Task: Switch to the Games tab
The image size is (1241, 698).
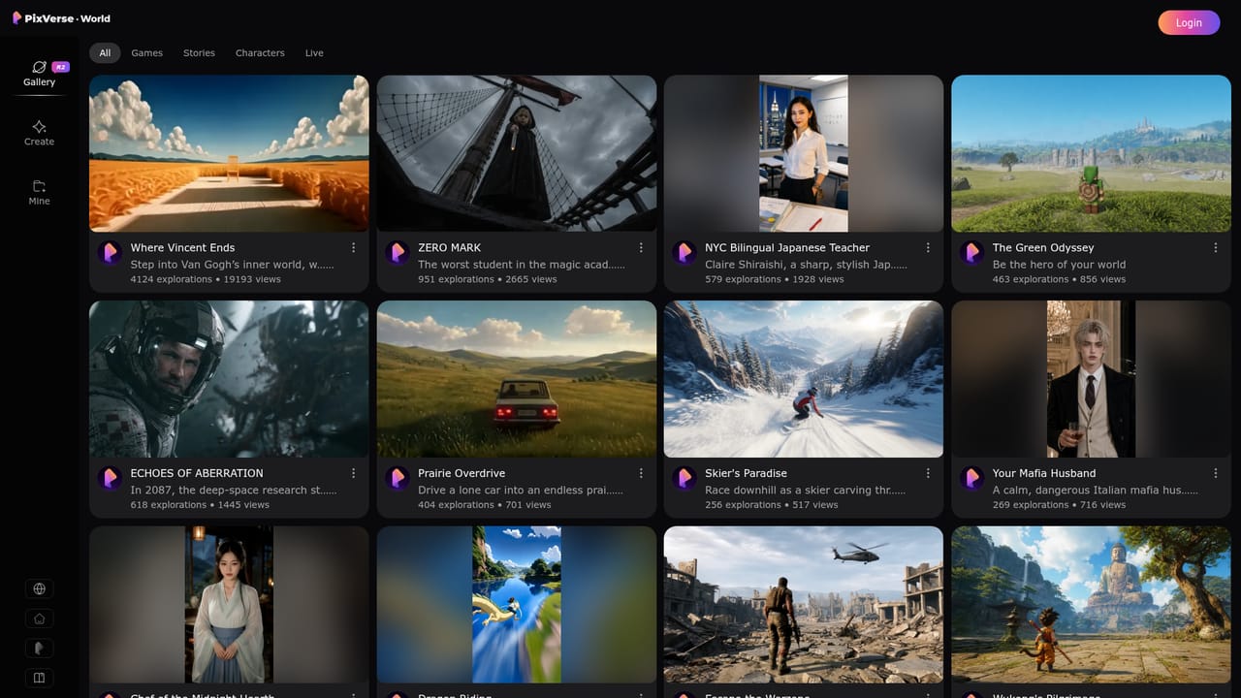Action: (x=147, y=53)
